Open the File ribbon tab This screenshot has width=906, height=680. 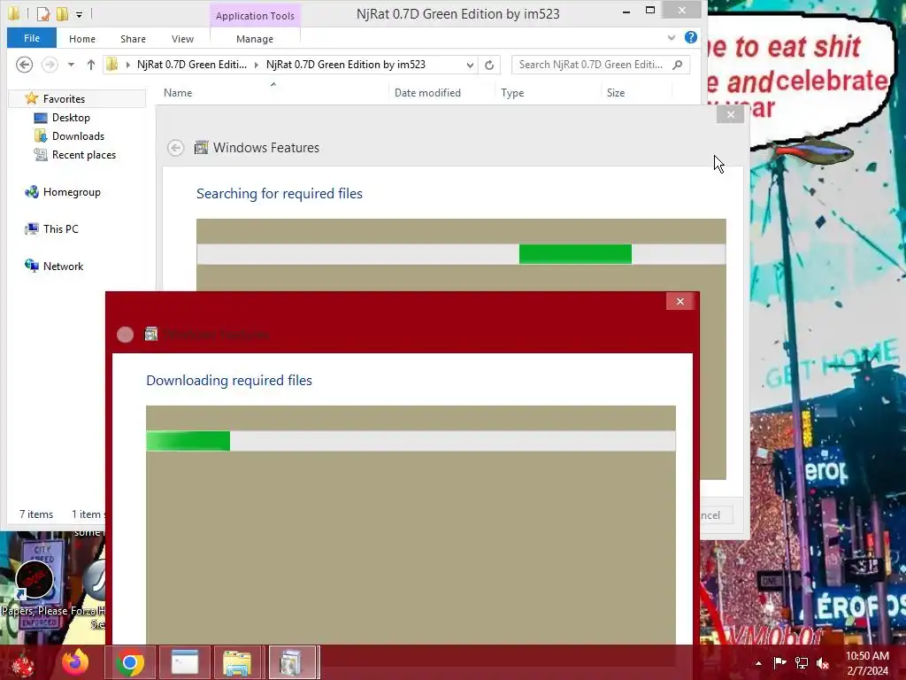point(32,38)
